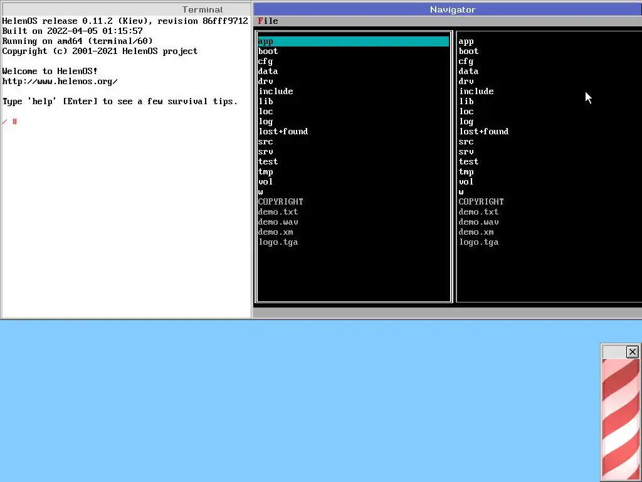Select test directory in left panel
The width and height of the screenshot is (642, 482).
pos(268,161)
